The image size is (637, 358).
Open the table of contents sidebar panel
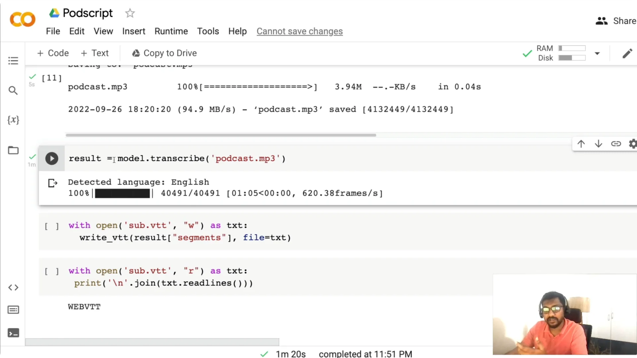pos(13,60)
